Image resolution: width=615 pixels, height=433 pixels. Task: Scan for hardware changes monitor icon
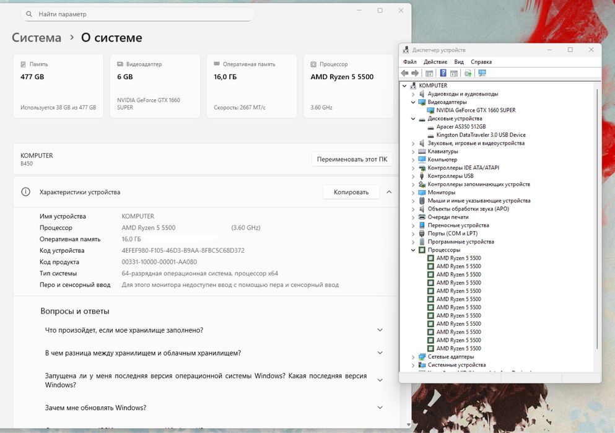click(482, 73)
